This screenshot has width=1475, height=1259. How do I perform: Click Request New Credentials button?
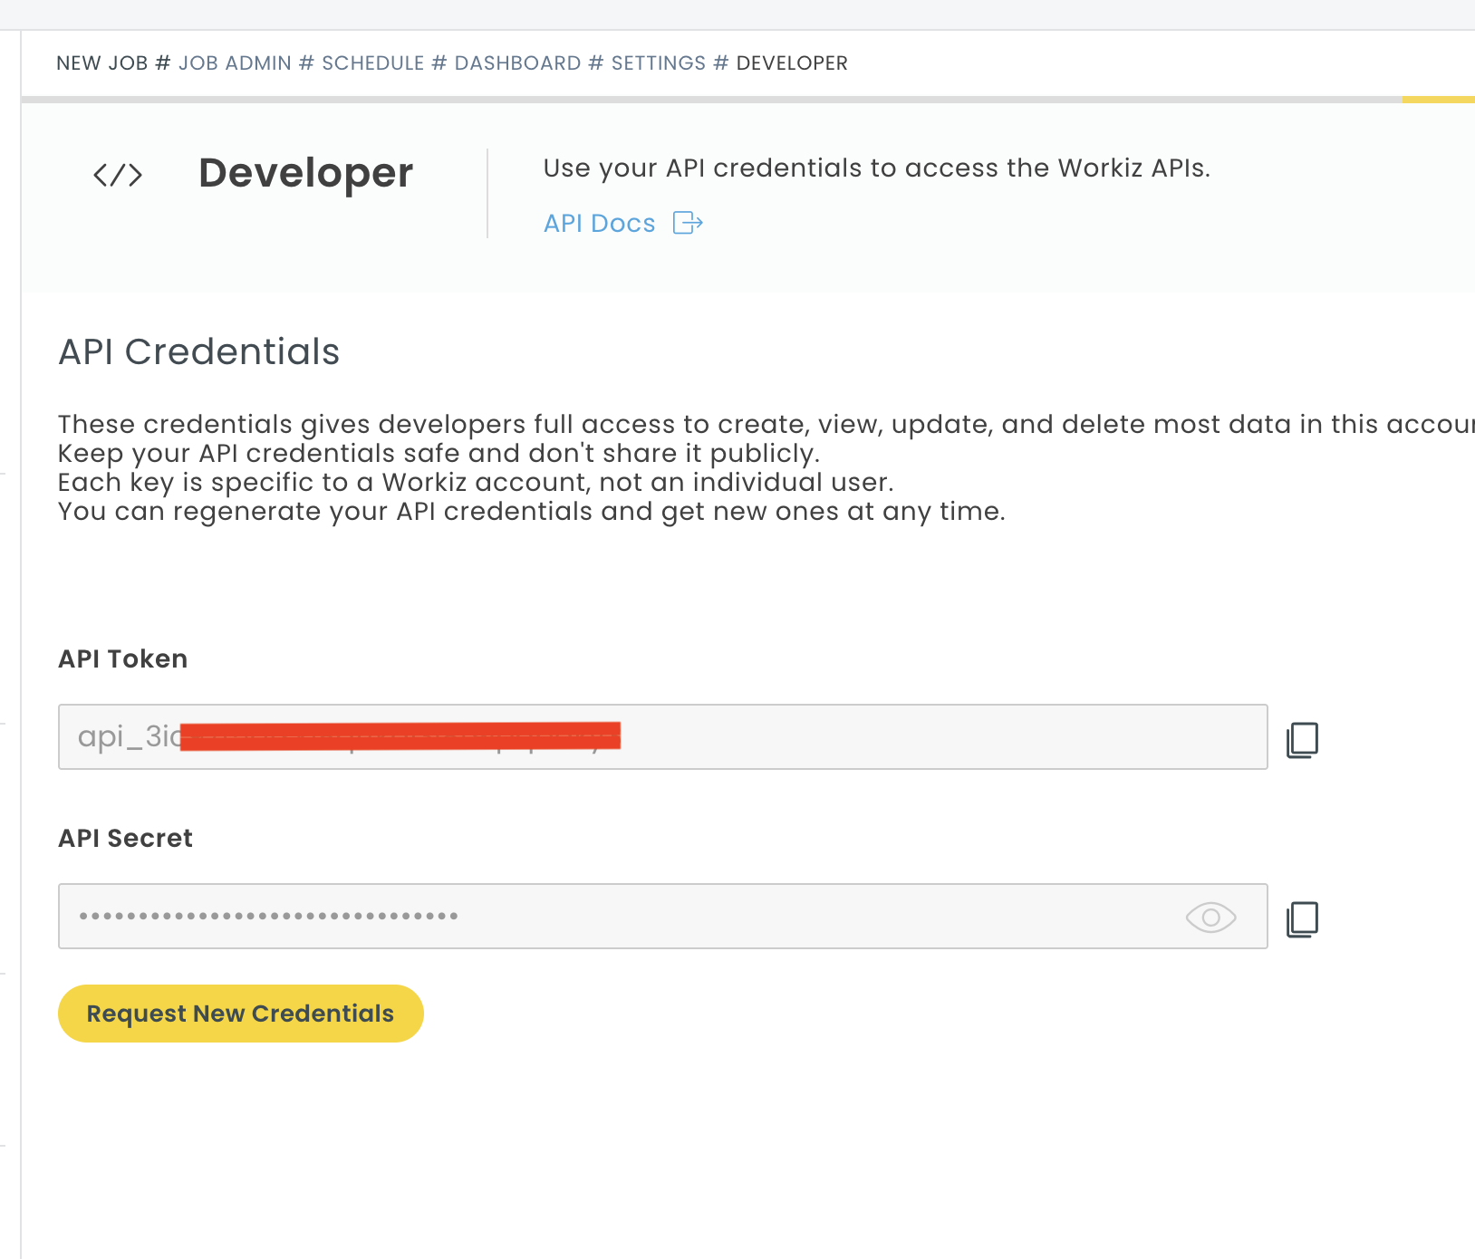(x=241, y=1014)
